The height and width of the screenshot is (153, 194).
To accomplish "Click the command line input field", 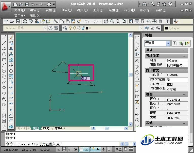I will tap(70, 144).
